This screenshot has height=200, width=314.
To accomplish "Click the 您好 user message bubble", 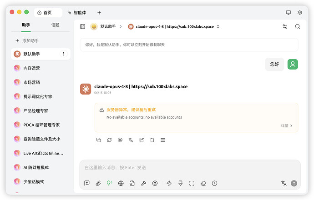I will pyautogui.click(x=274, y=64).
